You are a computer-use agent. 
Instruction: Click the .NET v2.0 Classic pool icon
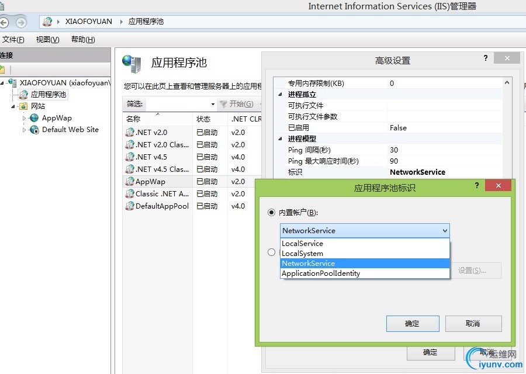130,144
